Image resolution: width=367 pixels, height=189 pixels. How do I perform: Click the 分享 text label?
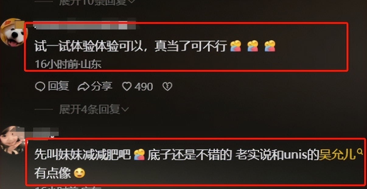click(x=102, y=87)
